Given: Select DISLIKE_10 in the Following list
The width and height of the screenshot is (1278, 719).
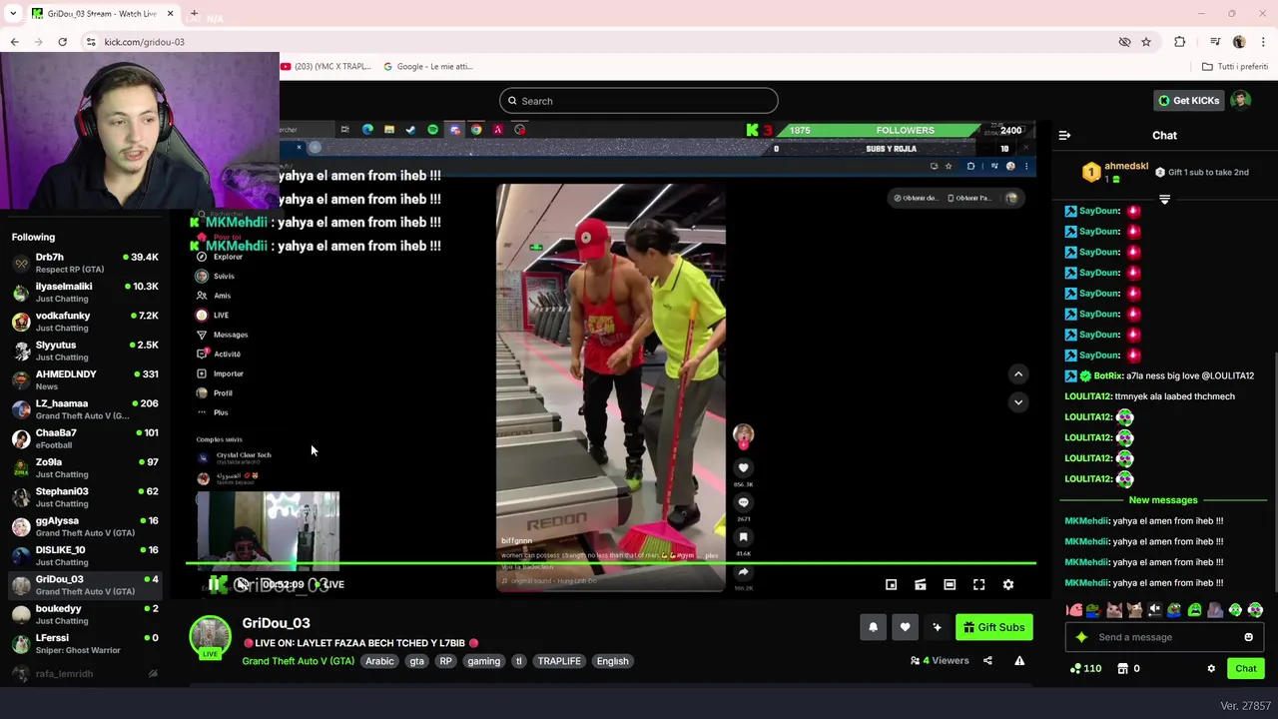Looking at the screenshot, I should tap(85, 556).
